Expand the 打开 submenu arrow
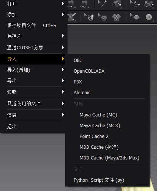Viewport: 157px width, 191px height. click(63, 4)
